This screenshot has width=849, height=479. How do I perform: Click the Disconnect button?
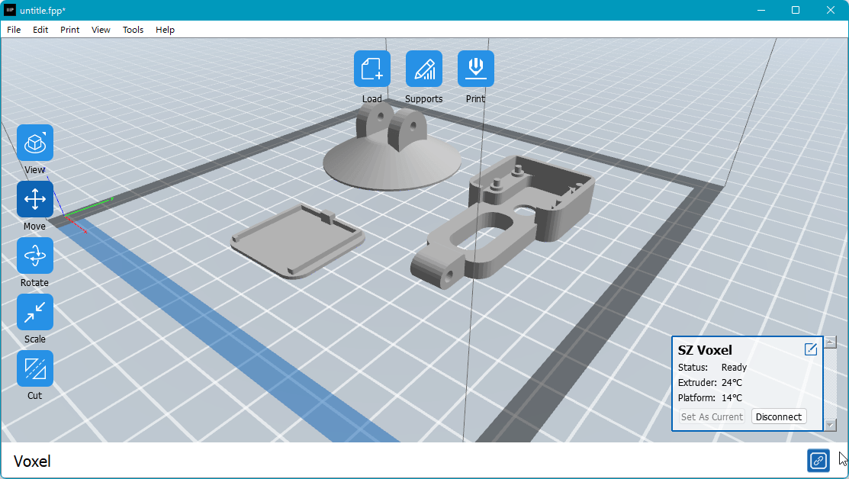coord(779,416)
